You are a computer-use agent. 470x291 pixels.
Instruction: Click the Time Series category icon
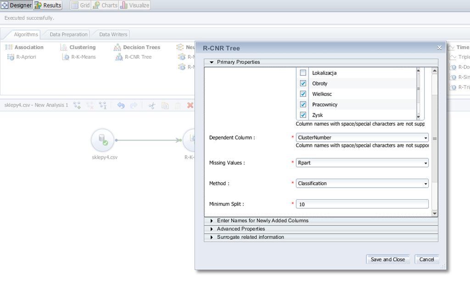[x=451, y=47]
